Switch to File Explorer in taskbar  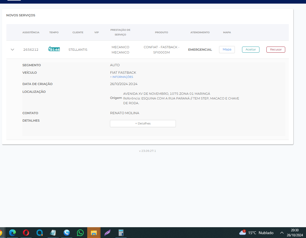point(94,233)
